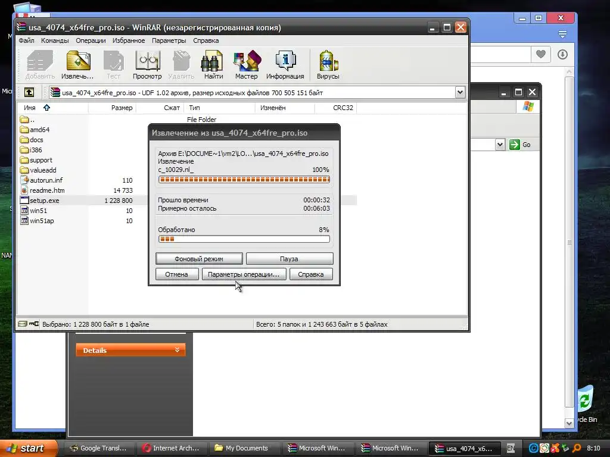Screen dimensions: 610x457
Task: Select the readme.htm file
Action: tap(42, 190)
